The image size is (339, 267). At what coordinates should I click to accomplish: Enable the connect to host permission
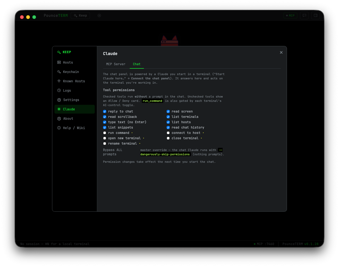(x=168, y=133)
